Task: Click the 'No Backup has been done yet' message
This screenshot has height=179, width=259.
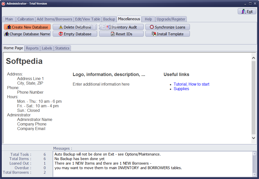Action: (x=80, y=159)
